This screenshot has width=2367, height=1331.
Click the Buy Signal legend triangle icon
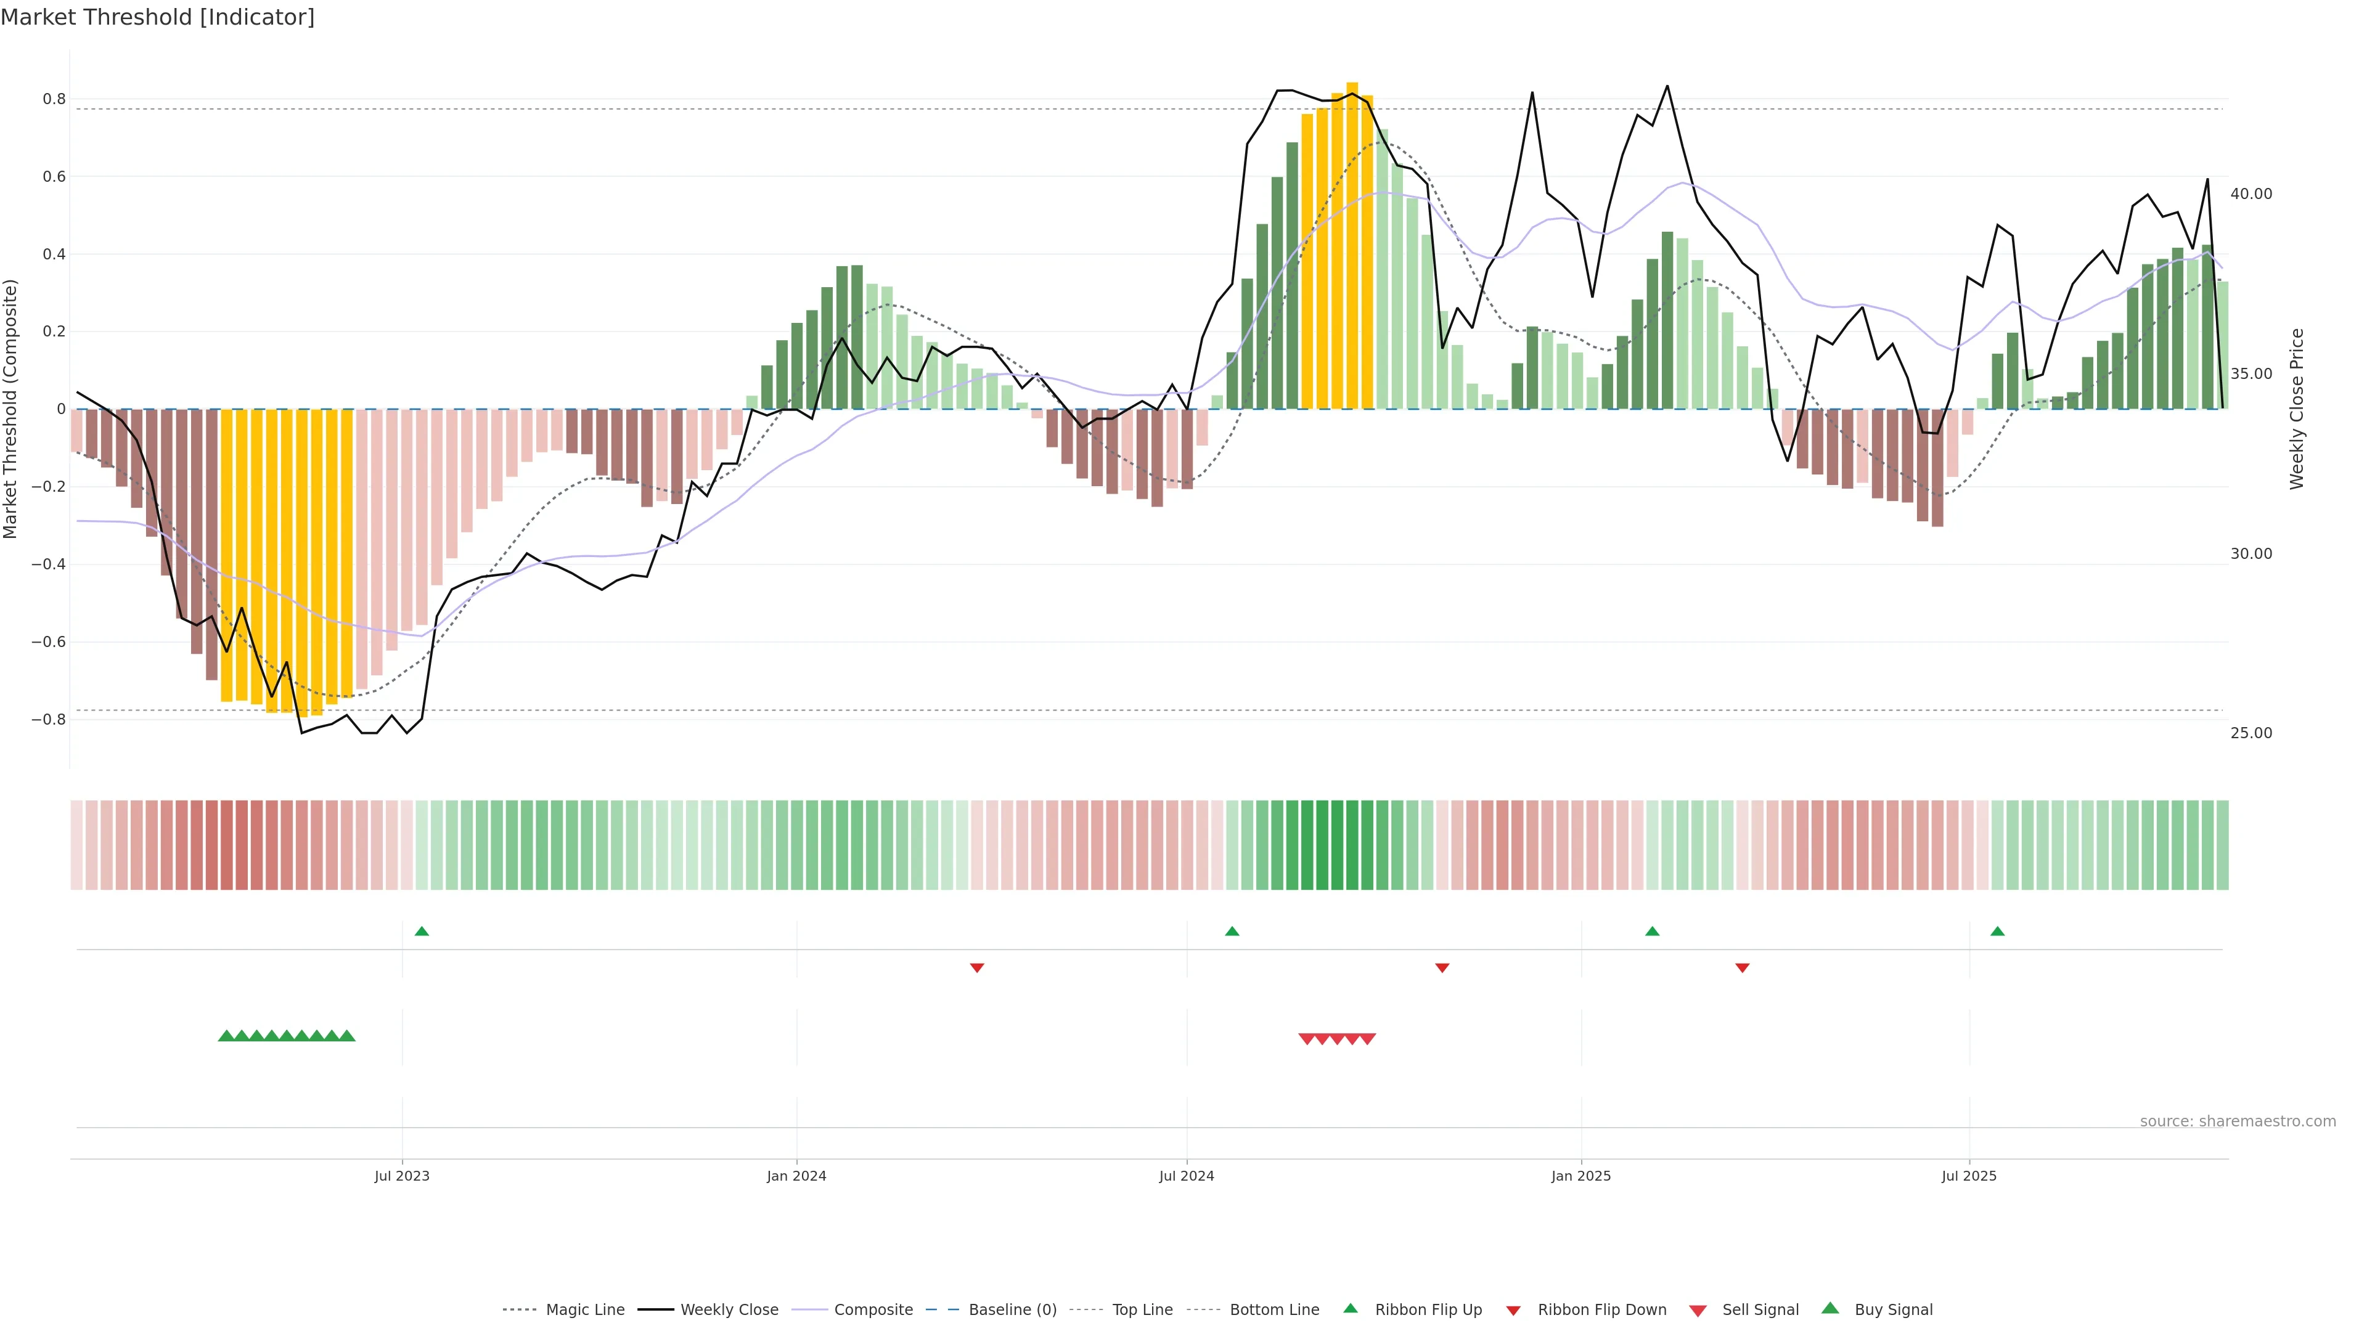[x=1829, y=1308]
